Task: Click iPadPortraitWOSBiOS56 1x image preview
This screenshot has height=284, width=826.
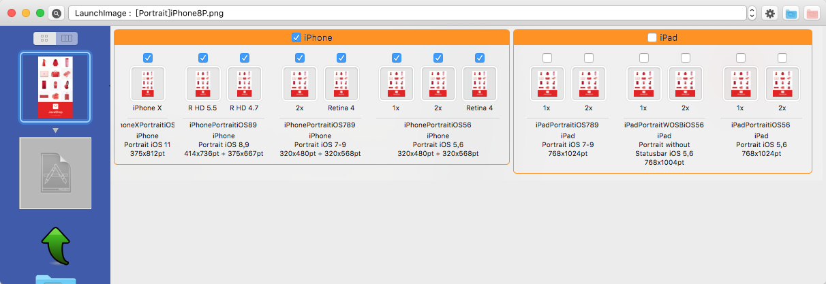Action: click(x=643, y=83)
